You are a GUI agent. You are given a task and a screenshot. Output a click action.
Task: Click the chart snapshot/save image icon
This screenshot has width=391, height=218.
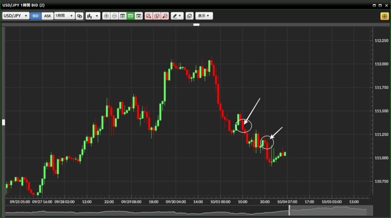click(189, 16)
